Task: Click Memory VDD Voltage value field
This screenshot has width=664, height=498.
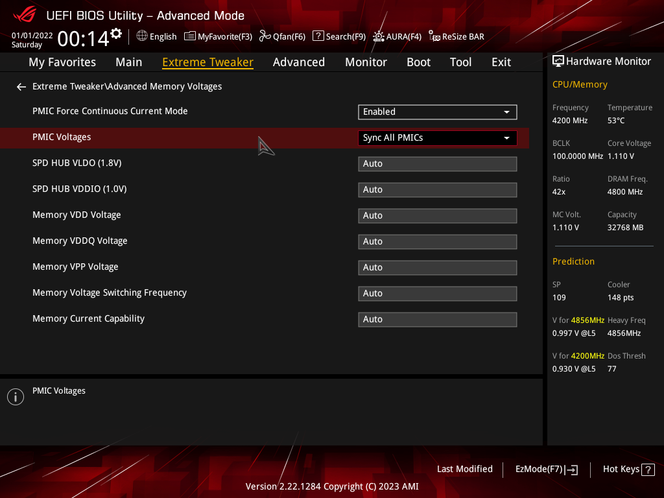Action: (x=438, y=215)
